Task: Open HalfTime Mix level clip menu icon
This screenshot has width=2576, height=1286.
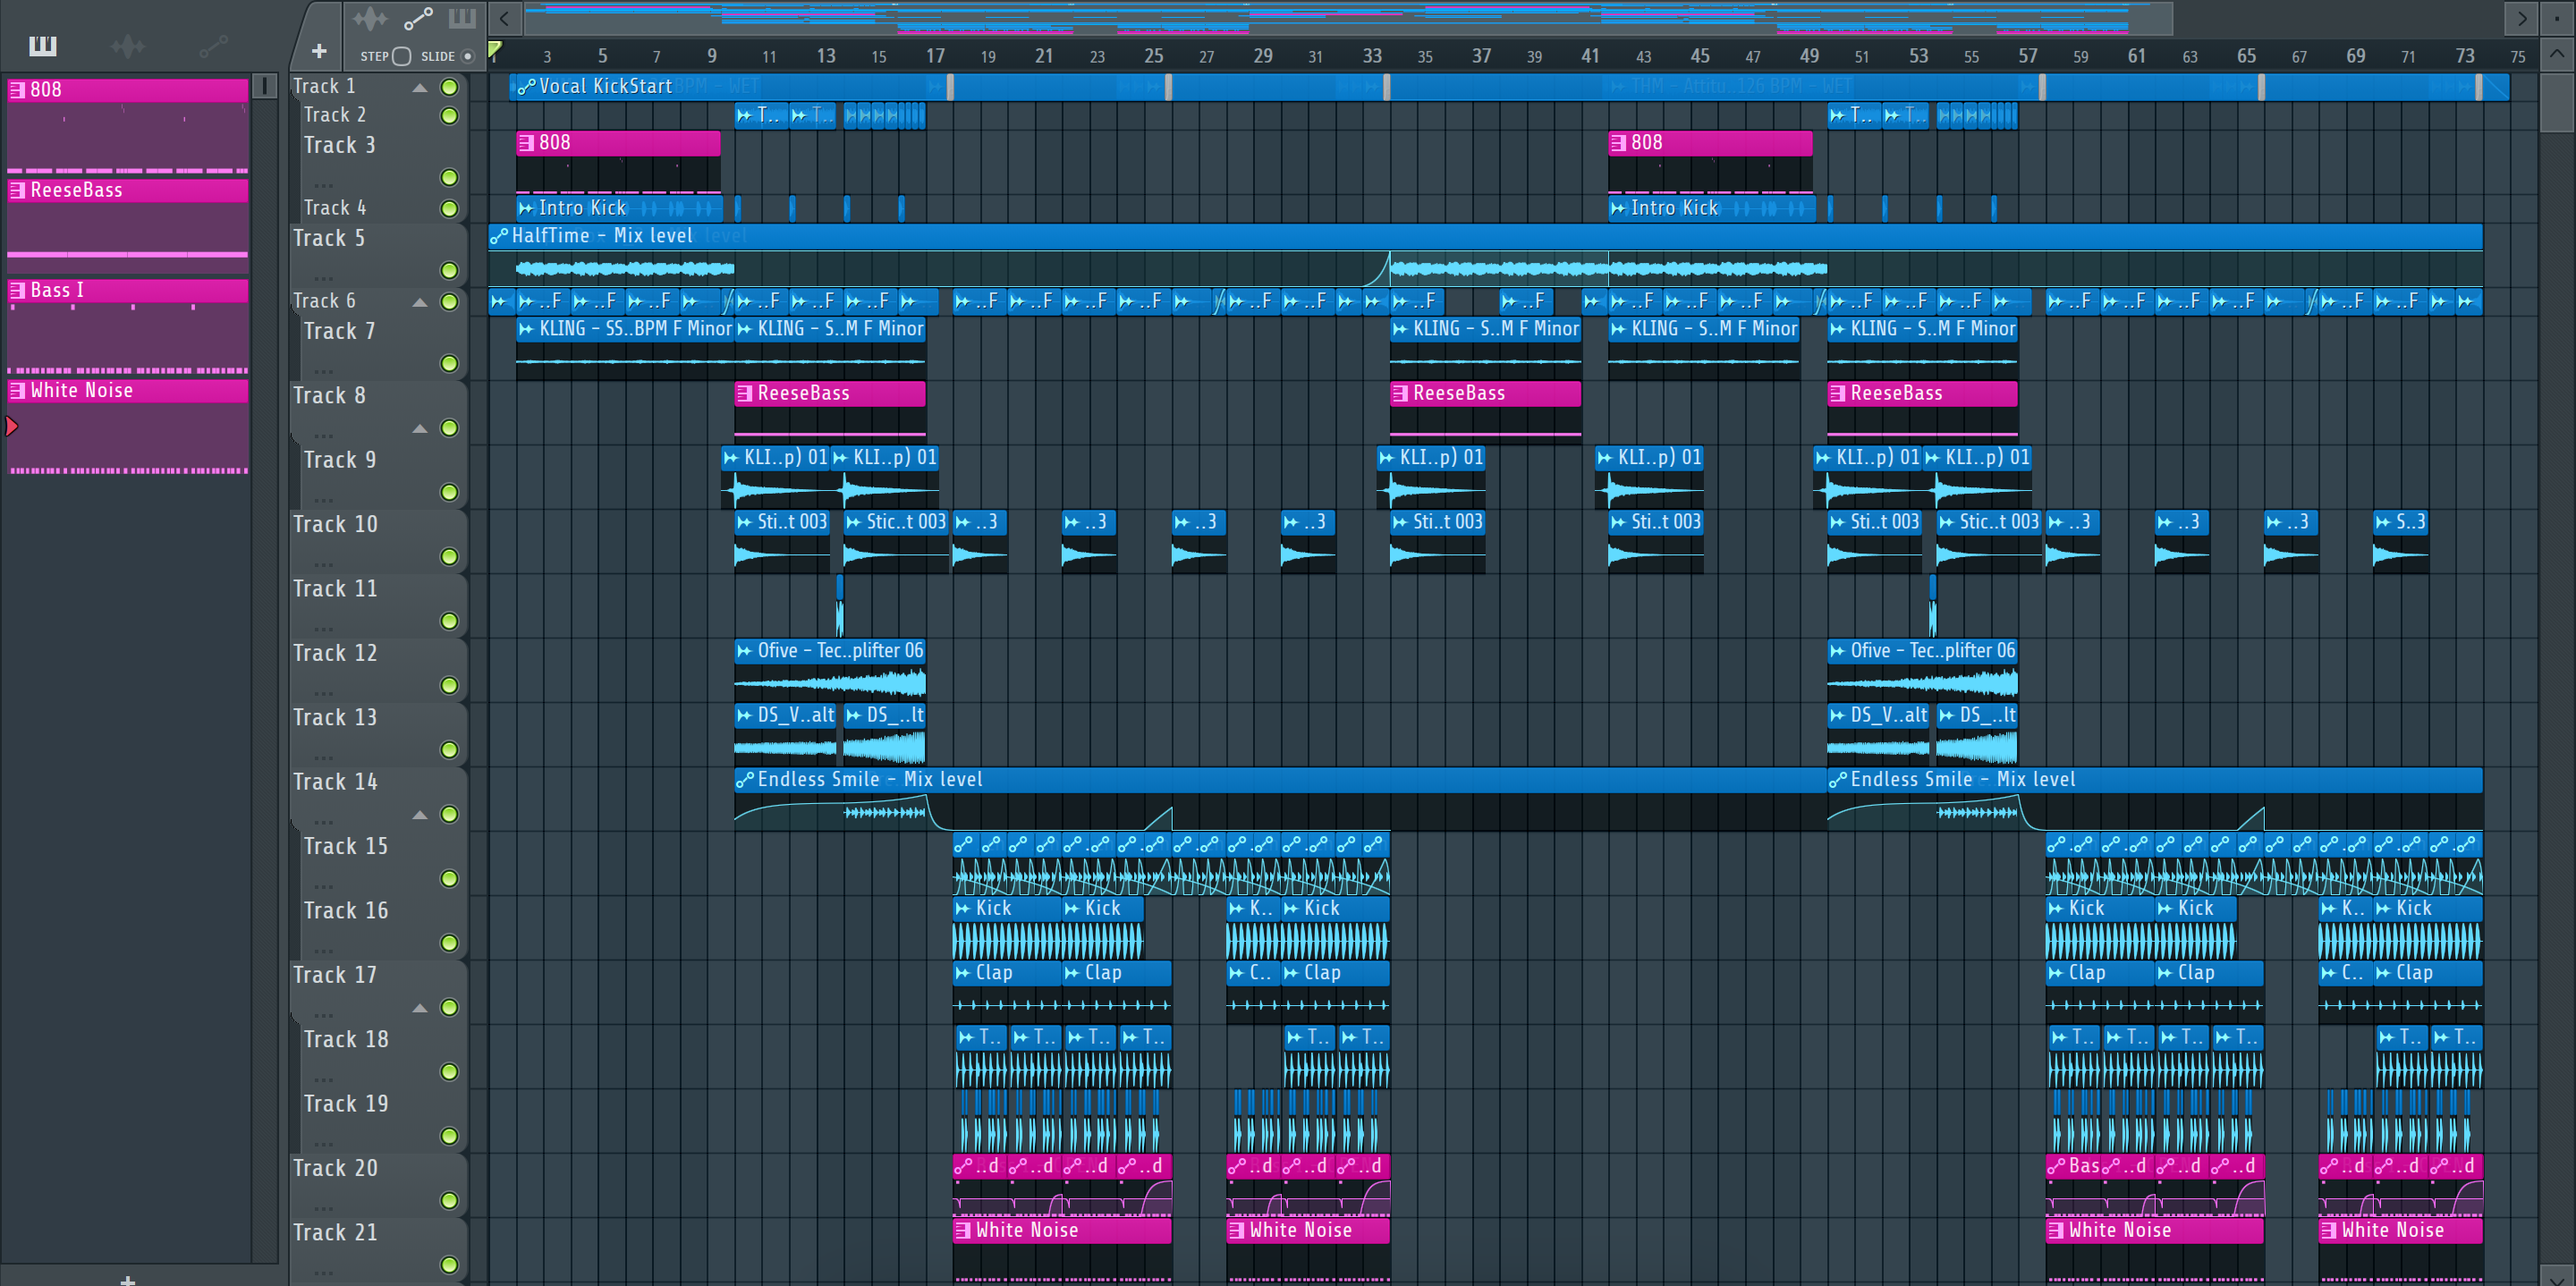Action: [498, 236]
